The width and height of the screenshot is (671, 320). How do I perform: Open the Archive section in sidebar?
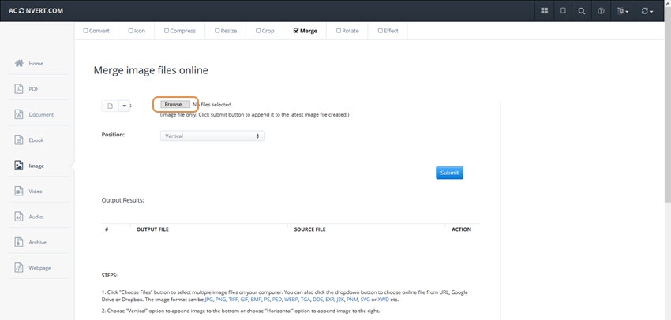36,242
